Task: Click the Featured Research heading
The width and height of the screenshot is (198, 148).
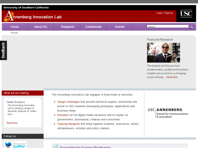Action: point(160,40)
